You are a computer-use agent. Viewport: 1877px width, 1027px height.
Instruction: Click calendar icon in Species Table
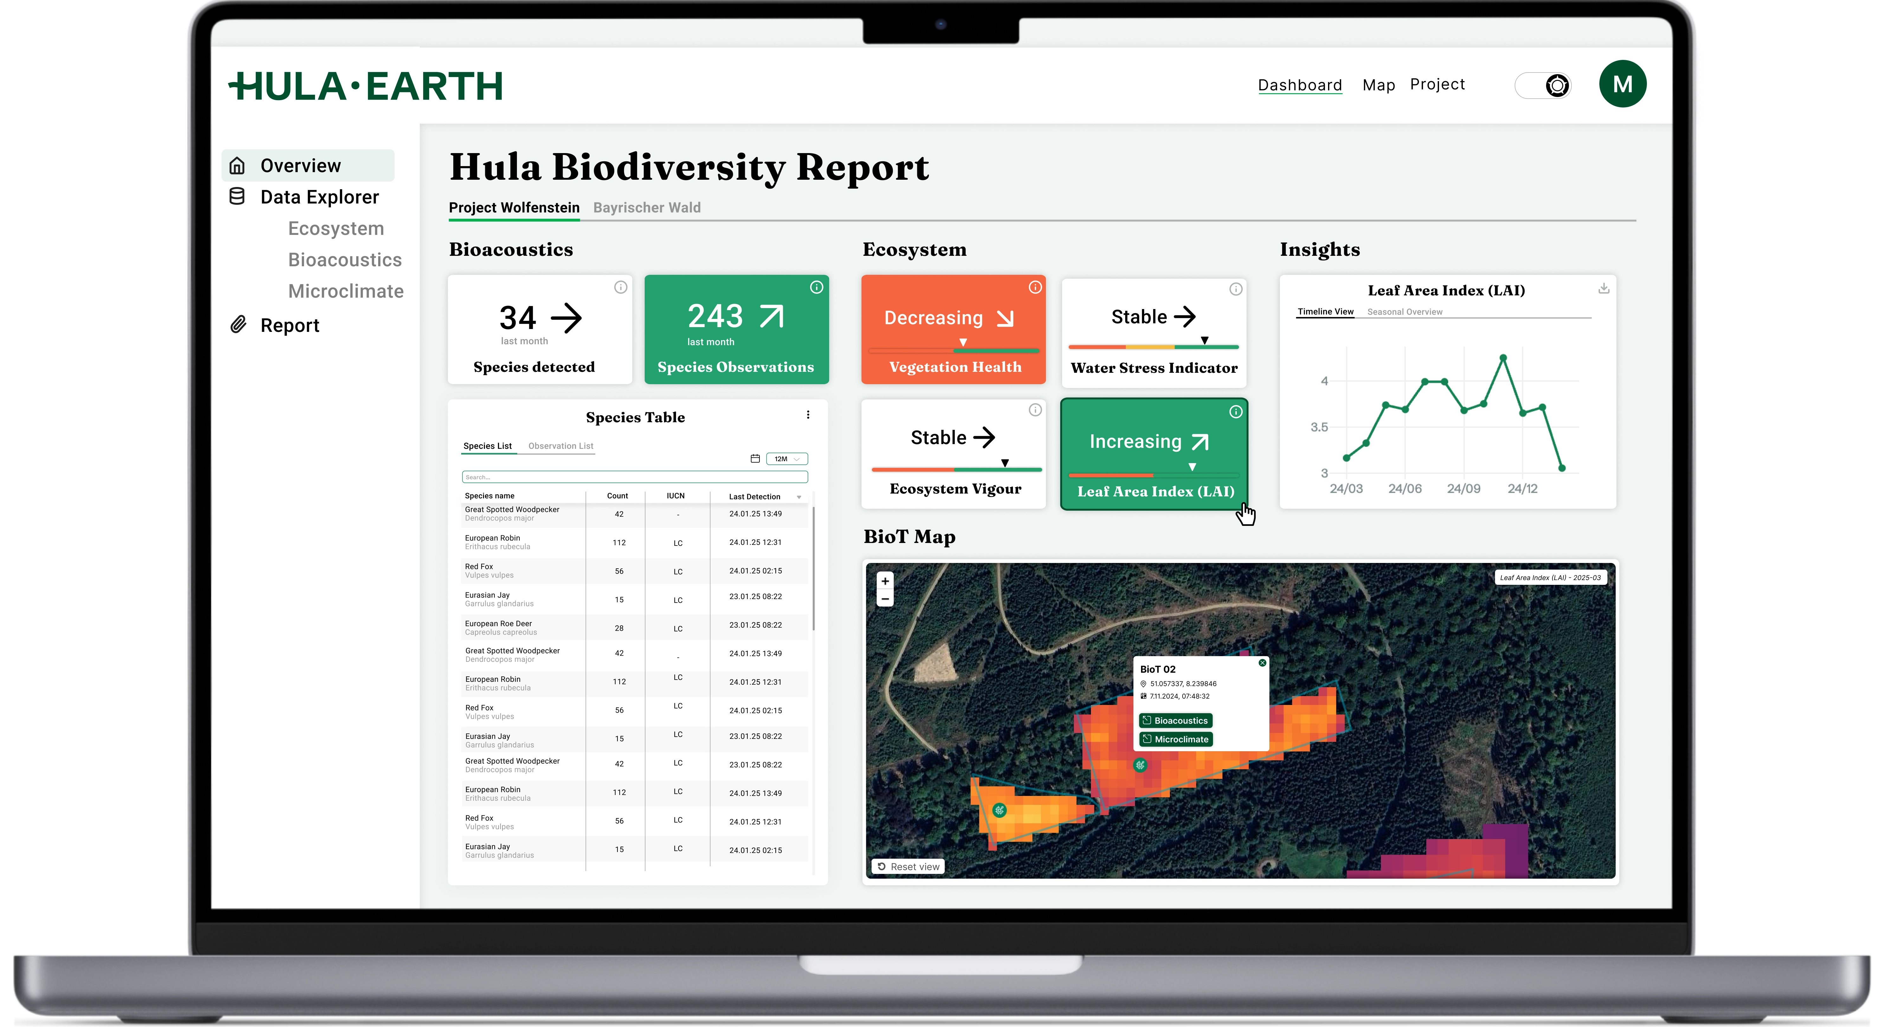tap(755, 458)
